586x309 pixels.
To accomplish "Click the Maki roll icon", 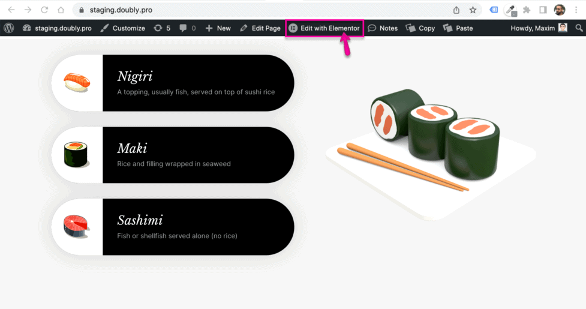I will (x=76, y=154).
